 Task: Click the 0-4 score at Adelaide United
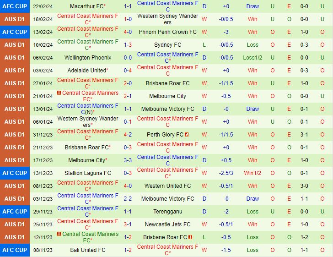(128, 71)
